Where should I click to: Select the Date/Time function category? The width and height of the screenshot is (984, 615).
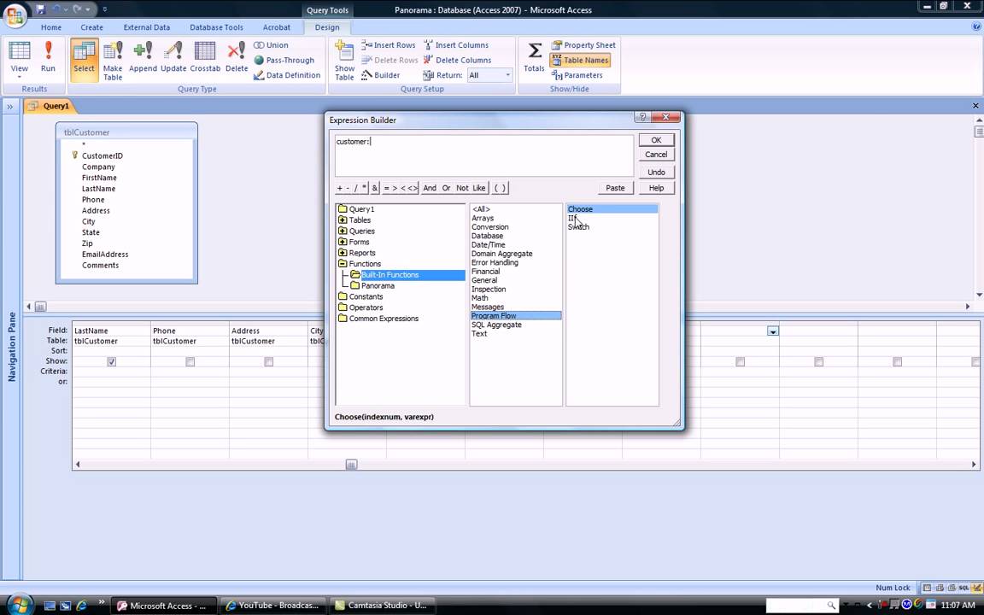489,245
